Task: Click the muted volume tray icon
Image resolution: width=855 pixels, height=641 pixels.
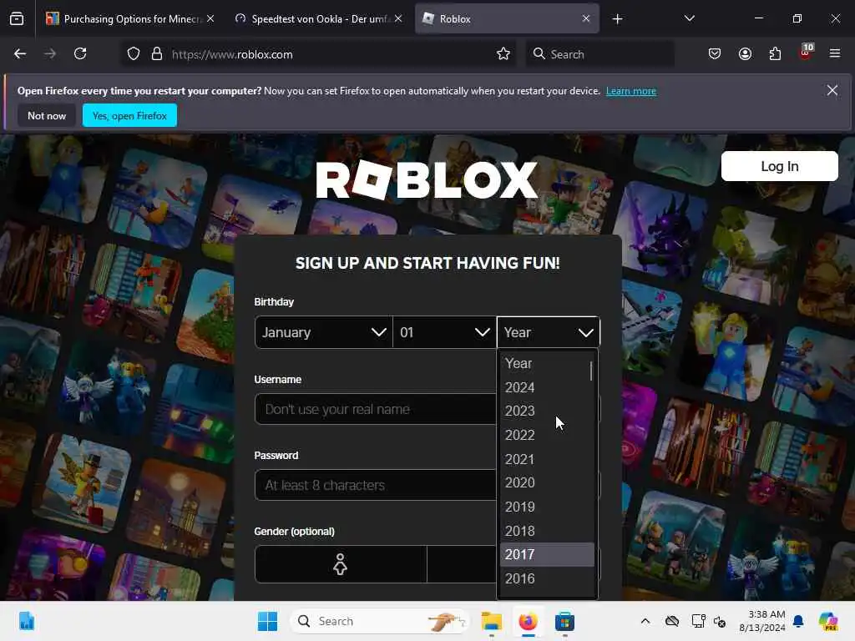Action: point(720,621)
